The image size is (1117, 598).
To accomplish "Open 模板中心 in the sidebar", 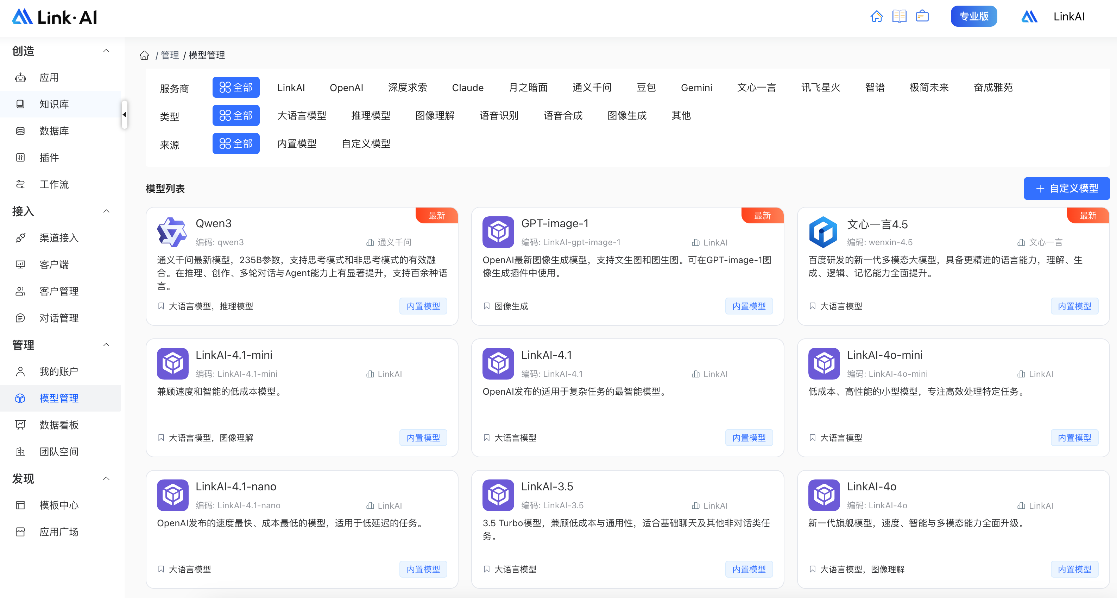I will [x=61, y=505].
